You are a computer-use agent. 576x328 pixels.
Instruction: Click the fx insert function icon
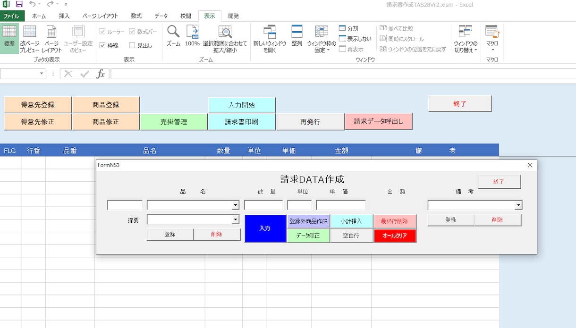tap(101, 74)
